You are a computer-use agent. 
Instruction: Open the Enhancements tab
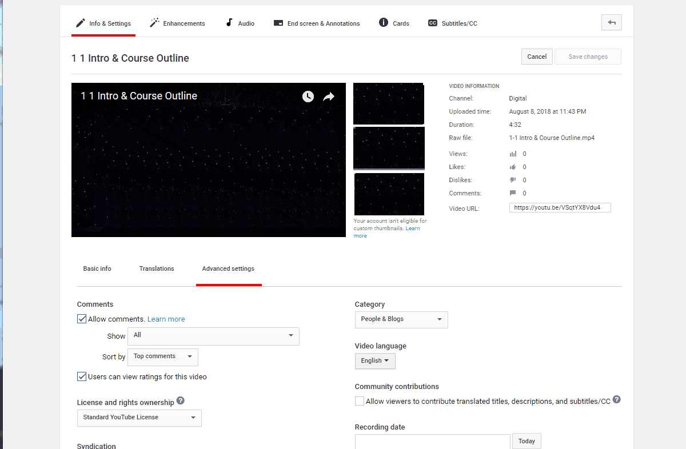[177, 23]
